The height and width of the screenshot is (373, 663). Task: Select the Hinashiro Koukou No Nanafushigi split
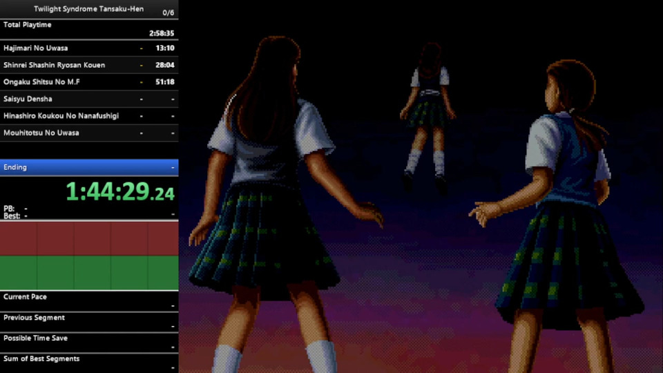point(89,116)
